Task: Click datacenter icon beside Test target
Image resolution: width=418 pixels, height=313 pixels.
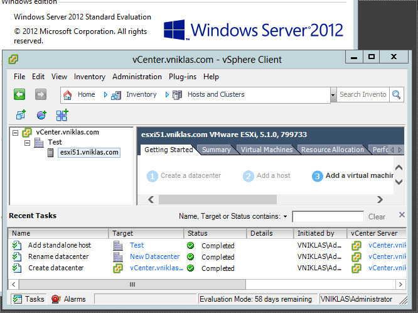Action: tap(118, 245)
